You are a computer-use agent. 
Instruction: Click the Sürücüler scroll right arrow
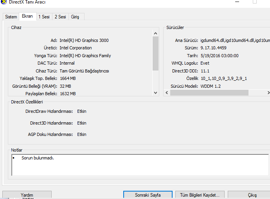coord(268,92)
